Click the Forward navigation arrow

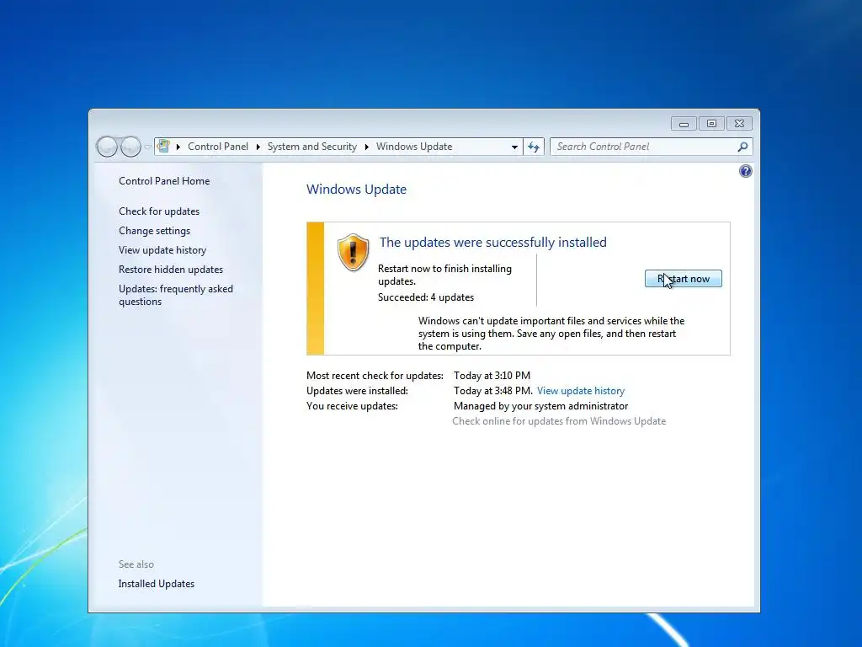130,147
